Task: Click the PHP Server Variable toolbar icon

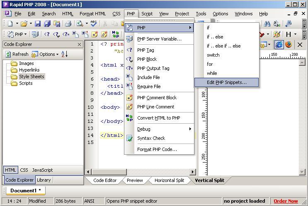Action: (35, 34)
